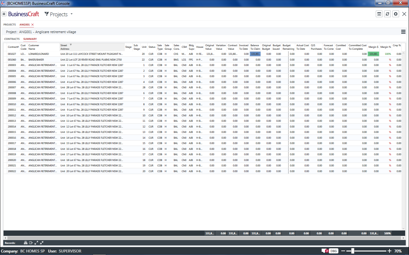The height and width of the screenshot is (255, 409).
Task: Sort by Contract Value column header
Action: pos(232,47)
